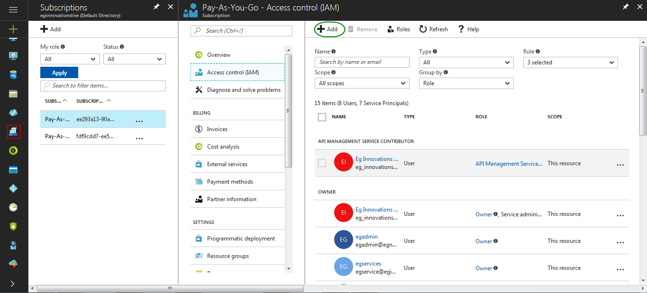Click info icon beside Role label
The height and width of the screenshot is (293, 647).
tap(538, 52)
